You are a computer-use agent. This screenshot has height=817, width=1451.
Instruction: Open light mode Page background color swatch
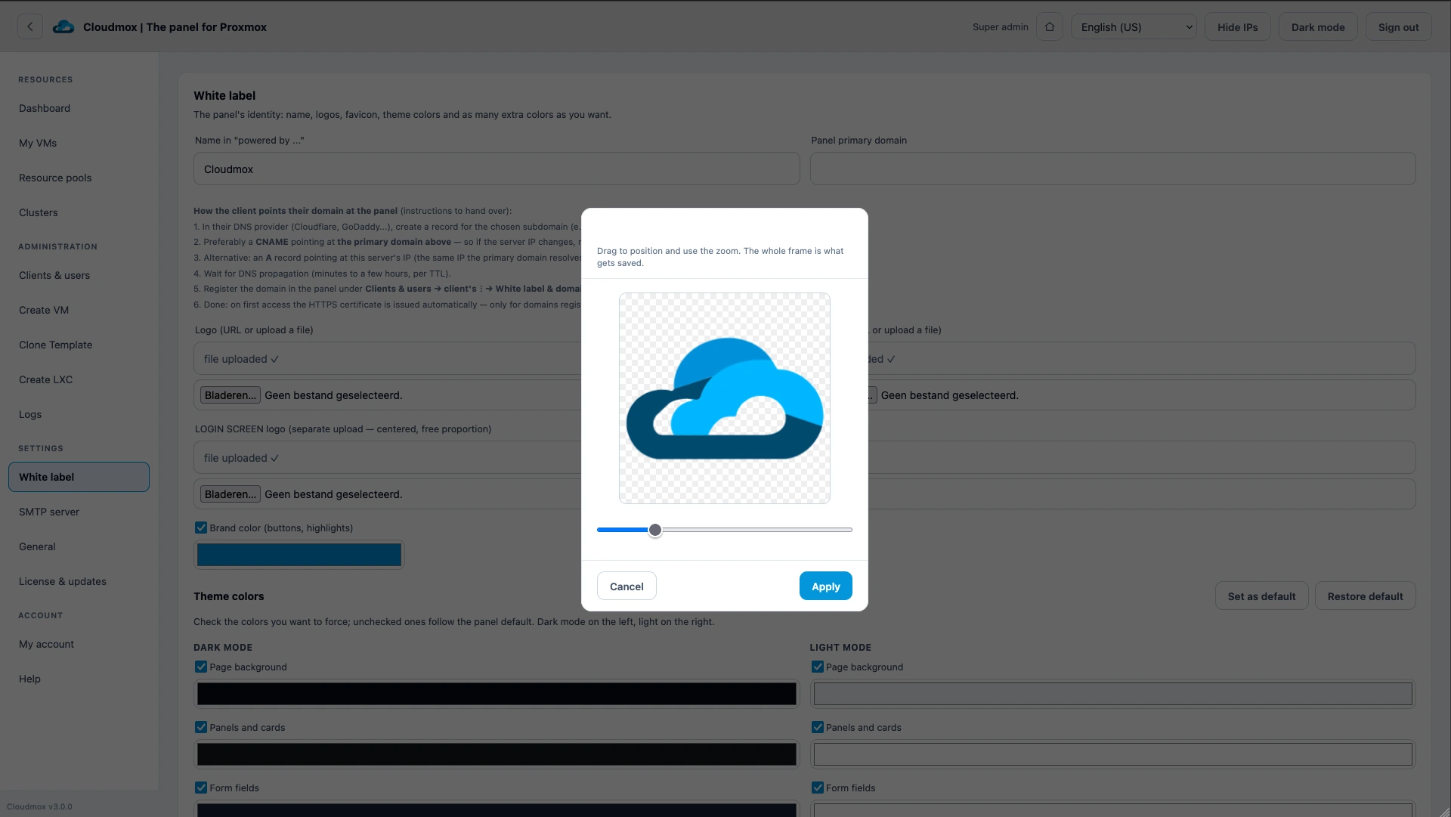(1112, 694)
